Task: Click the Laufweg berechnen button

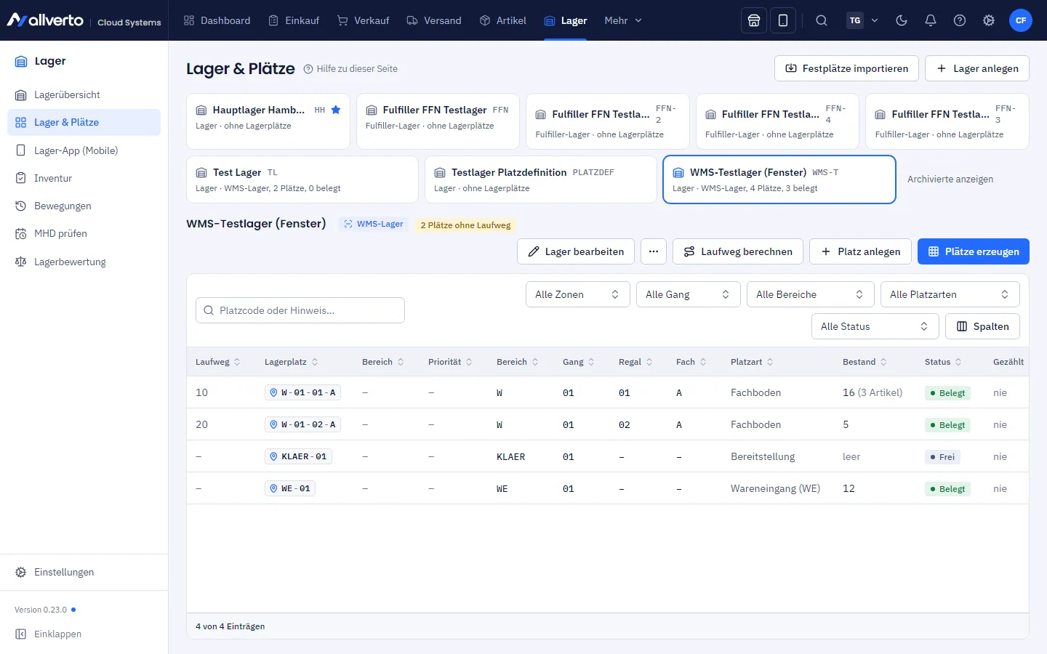Action: click(738, 251)
